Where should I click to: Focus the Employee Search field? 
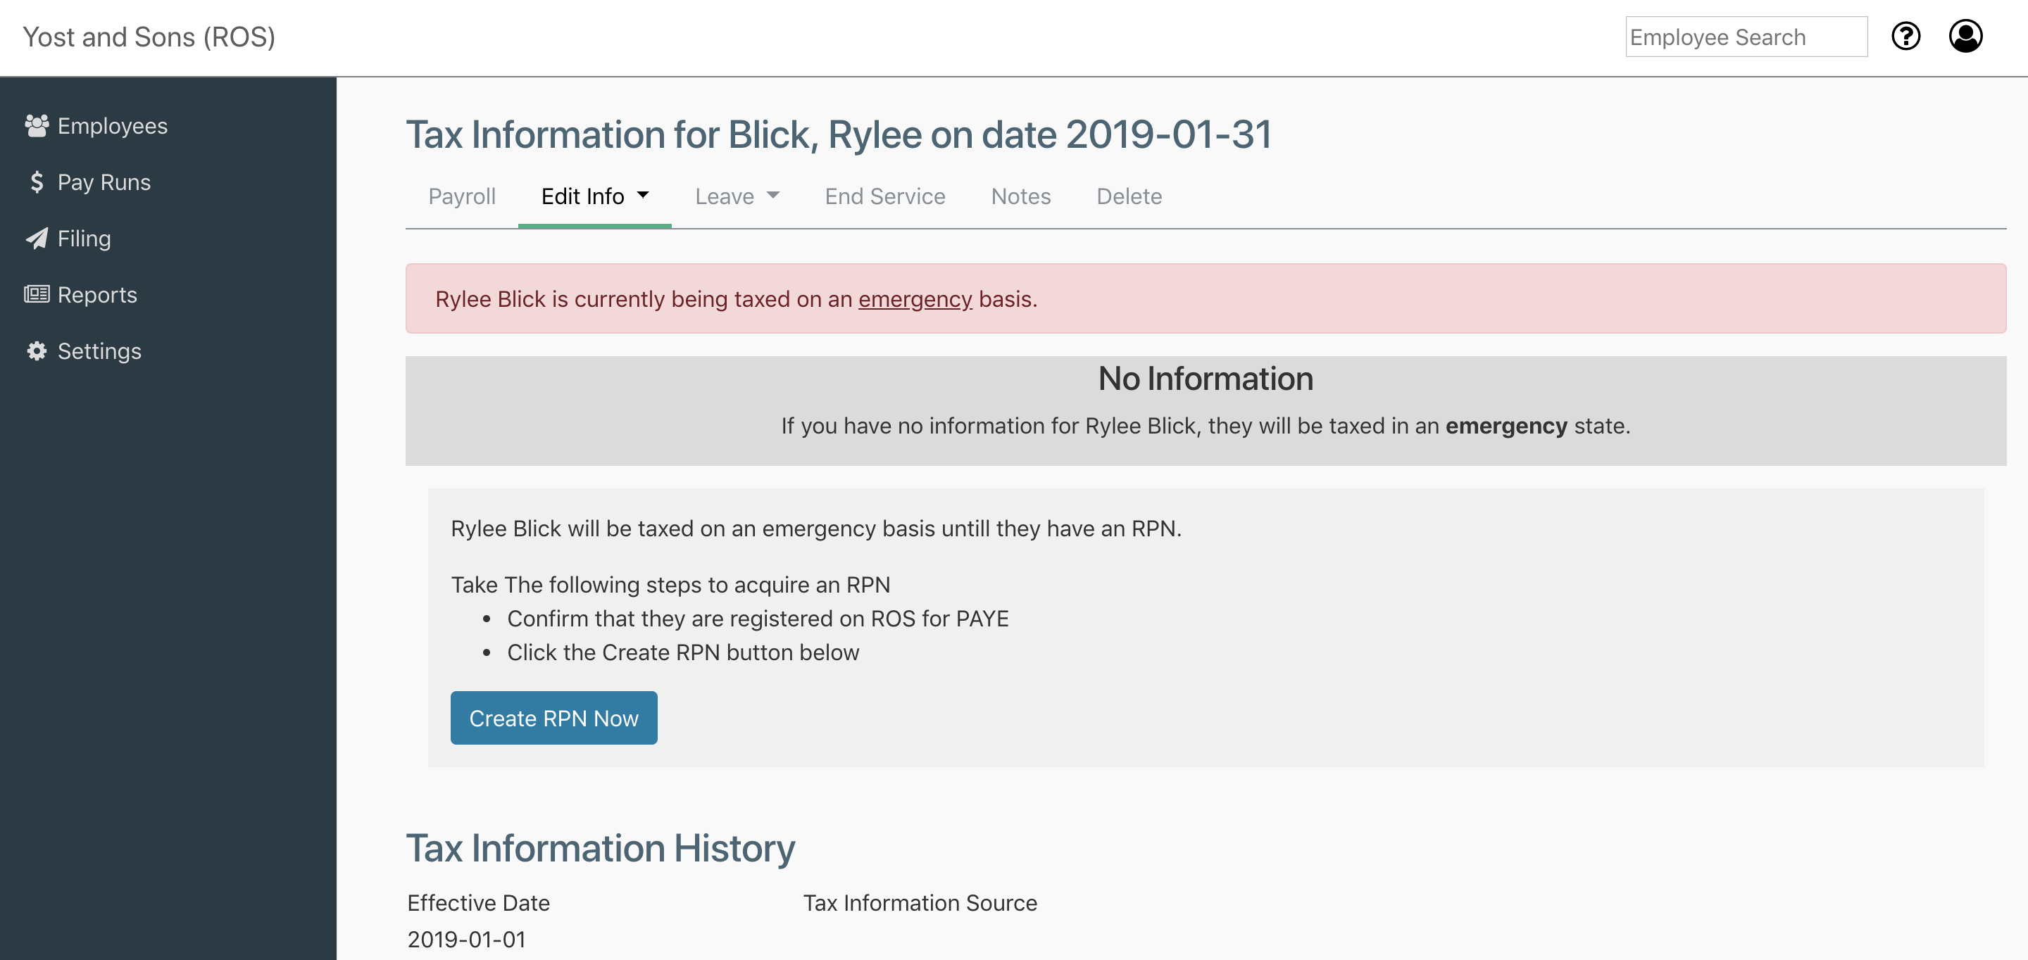pos(1746,37)
